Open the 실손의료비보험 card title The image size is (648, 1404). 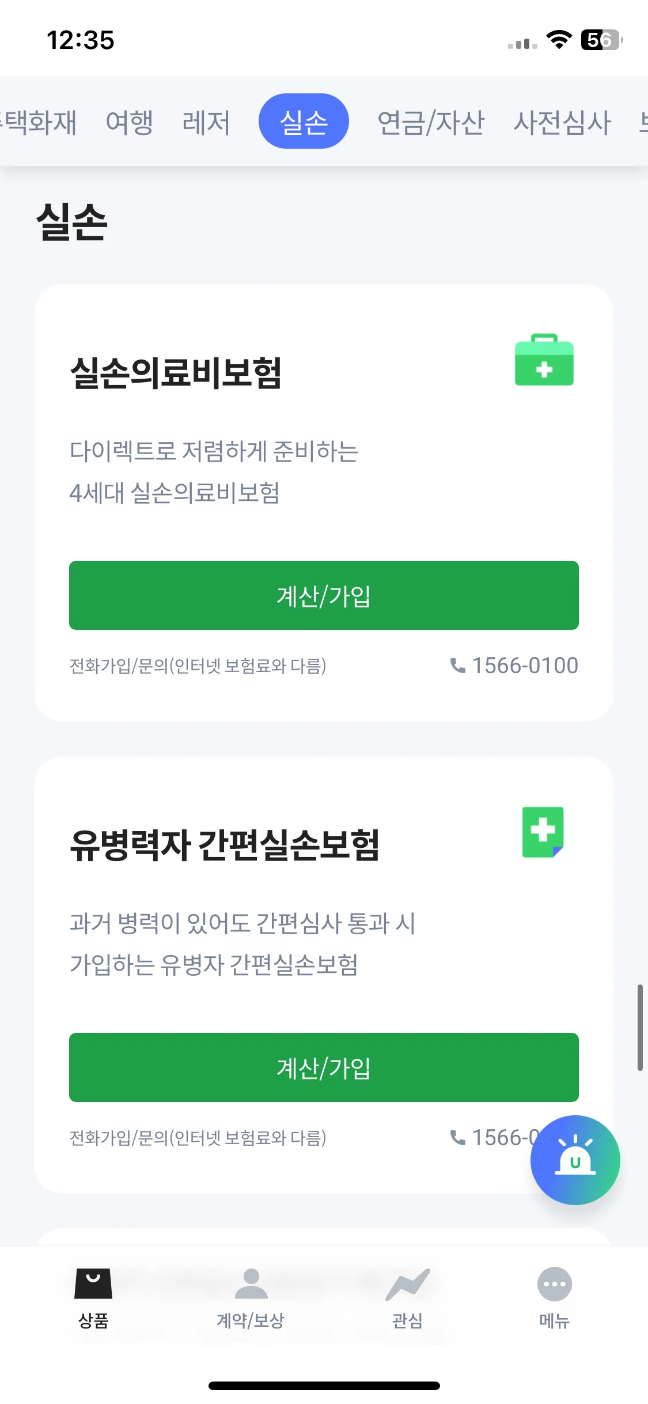point(176,373)
